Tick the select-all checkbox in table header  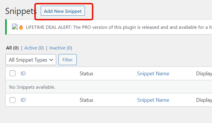[13, 74]
